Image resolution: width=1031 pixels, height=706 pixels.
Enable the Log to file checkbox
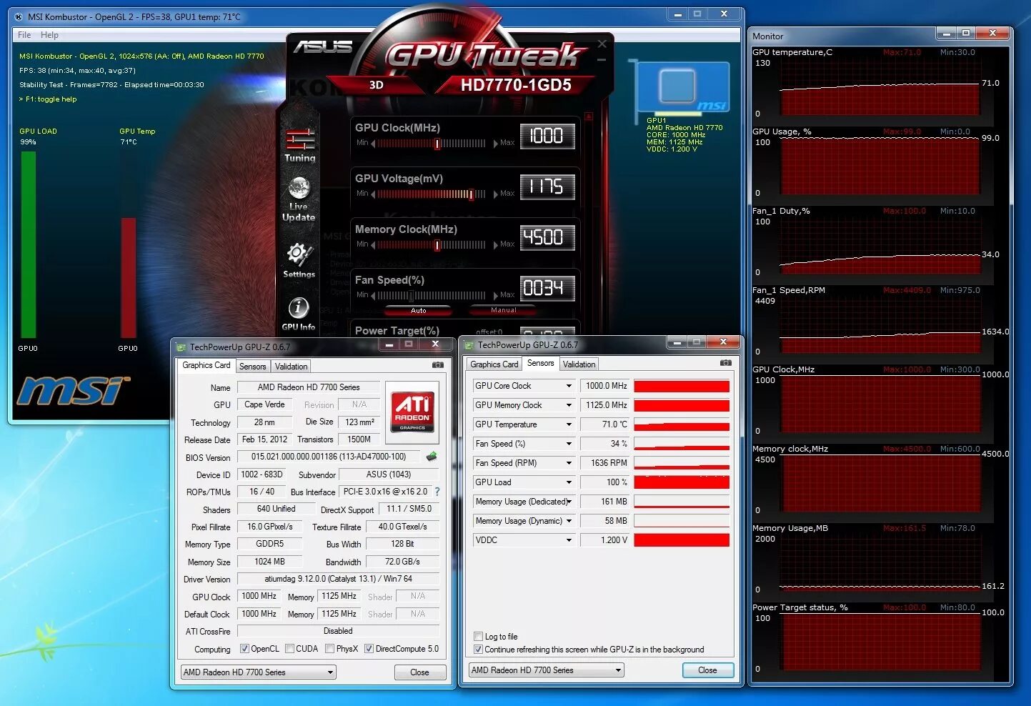coord(479,636)
